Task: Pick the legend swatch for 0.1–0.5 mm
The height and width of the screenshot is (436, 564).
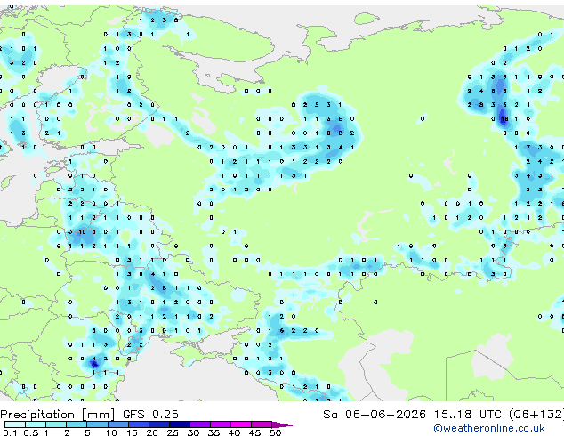Action: 15,424
